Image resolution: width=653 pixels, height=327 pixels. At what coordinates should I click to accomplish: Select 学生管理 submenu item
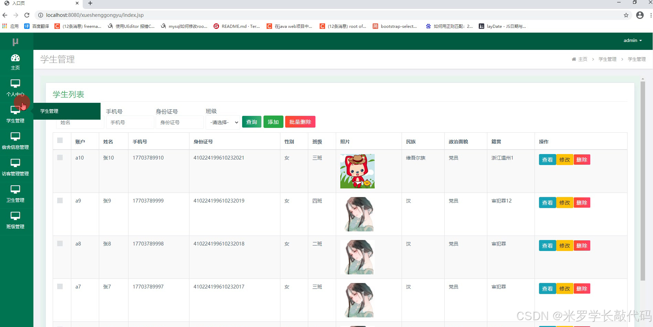pyautogui.click(x=67, y=111)
